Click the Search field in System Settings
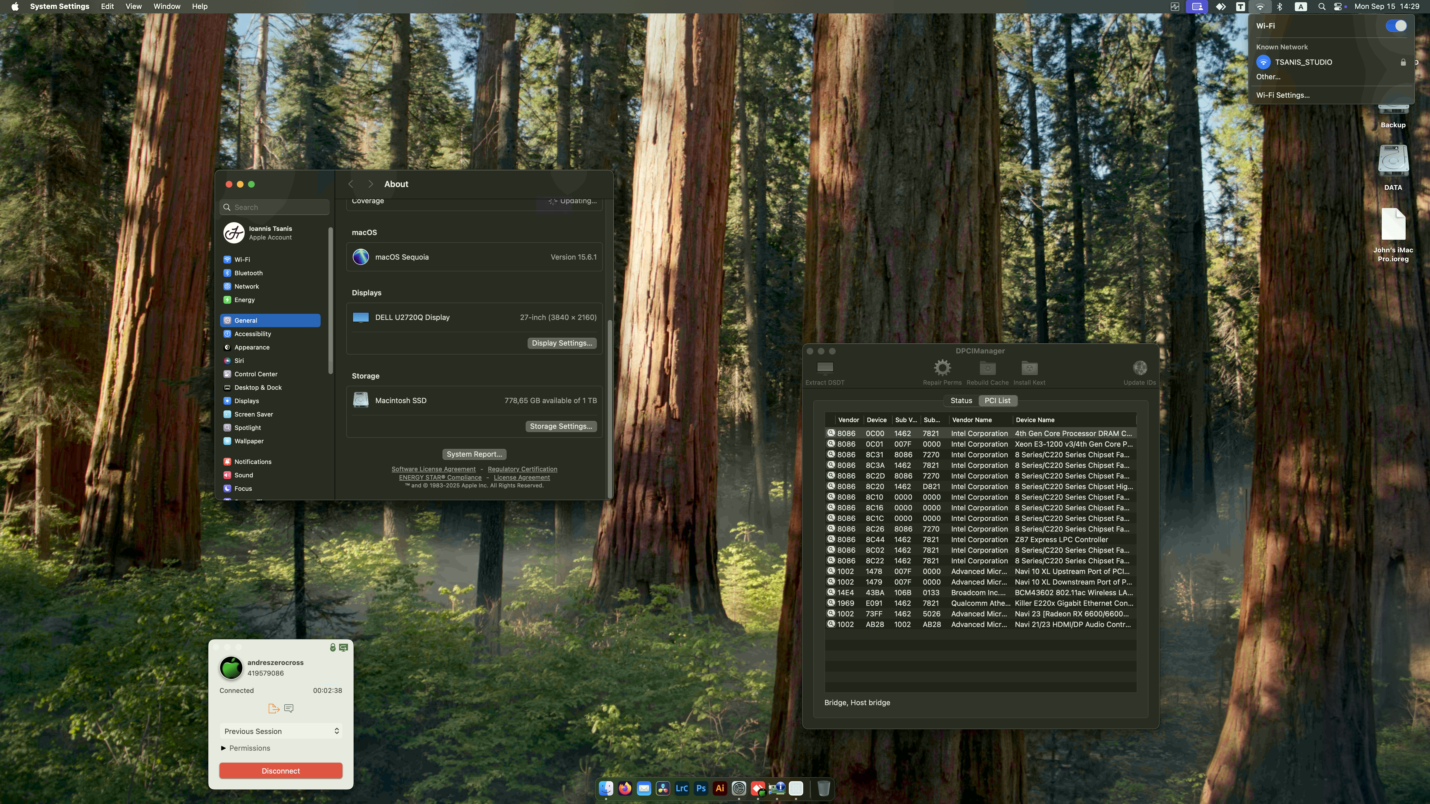 pyautogui.click(x=274, y=206)
